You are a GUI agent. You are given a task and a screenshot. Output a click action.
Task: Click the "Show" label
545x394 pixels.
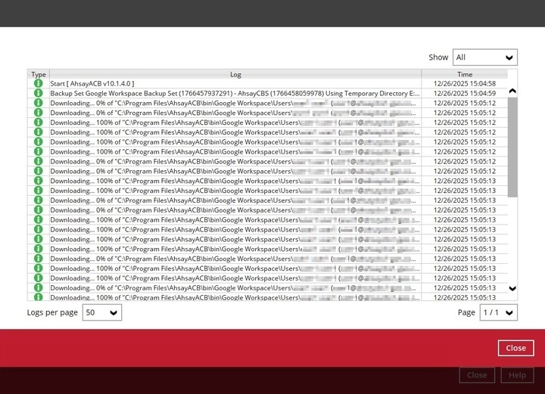tap(438, 57)
